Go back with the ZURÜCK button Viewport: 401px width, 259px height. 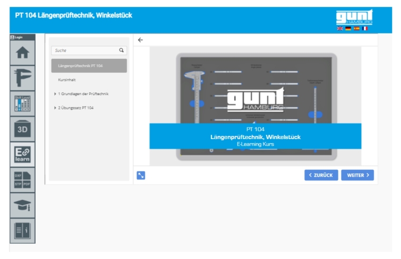pos(321,175)
